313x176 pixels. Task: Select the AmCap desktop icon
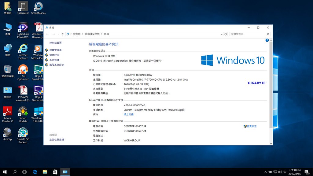click(8, 134)
